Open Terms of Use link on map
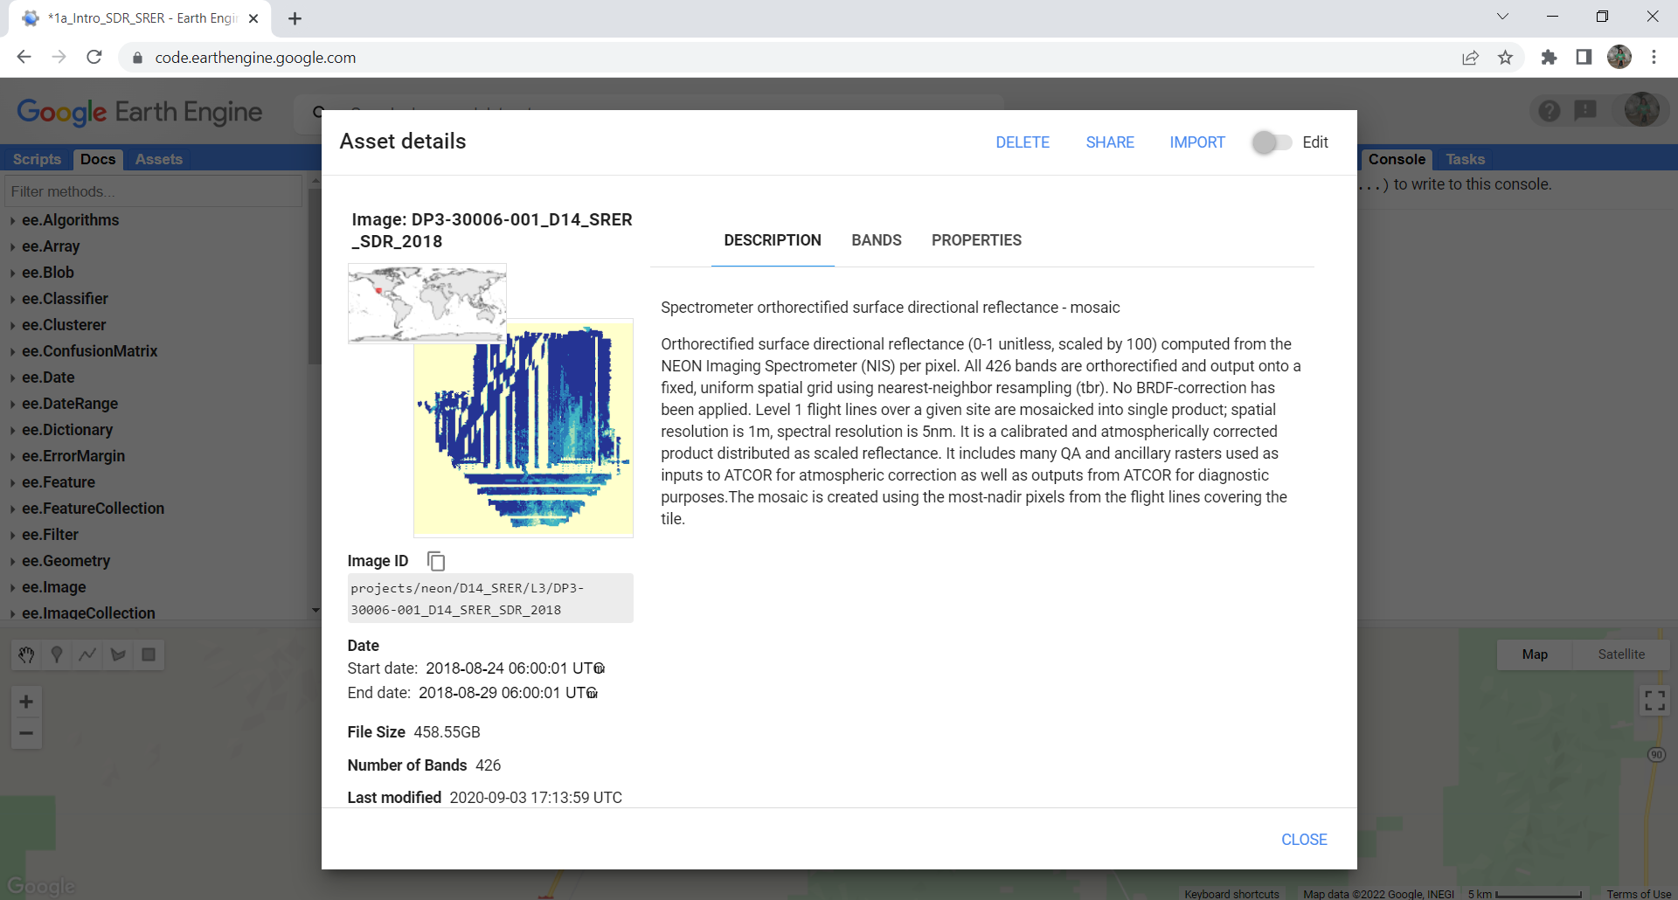1678x900 pixels. pyautogui.click(x=1639, y=894)
